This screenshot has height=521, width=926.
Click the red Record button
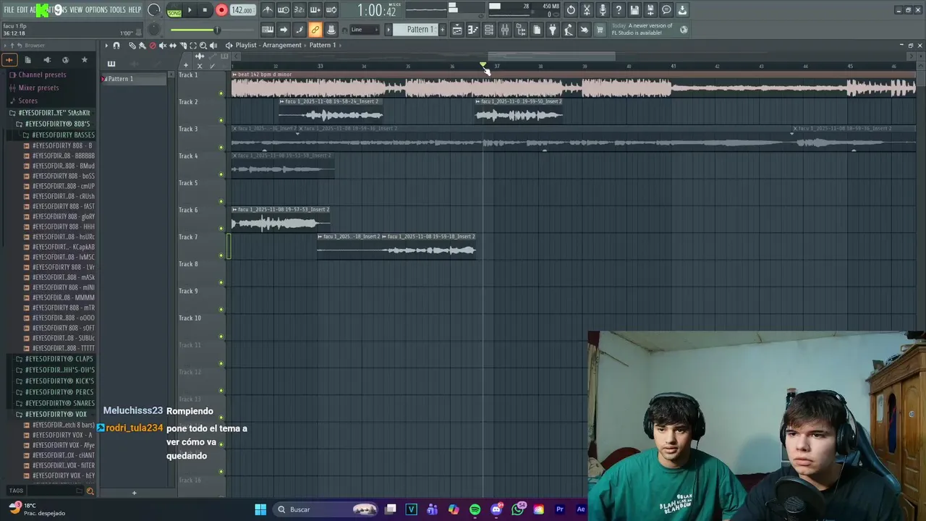[221, 10]
